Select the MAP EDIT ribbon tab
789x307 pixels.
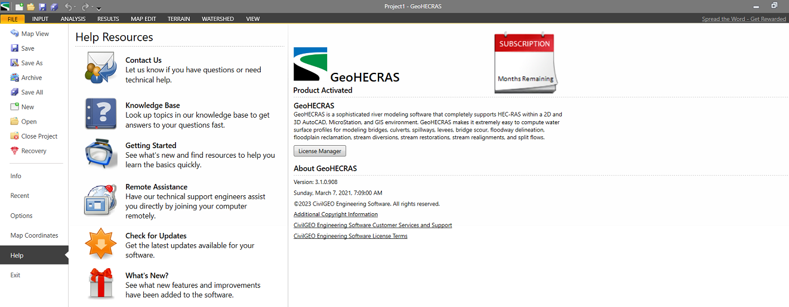[x=143, y=19]
